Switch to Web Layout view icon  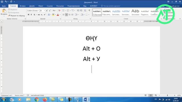point(156,95)
